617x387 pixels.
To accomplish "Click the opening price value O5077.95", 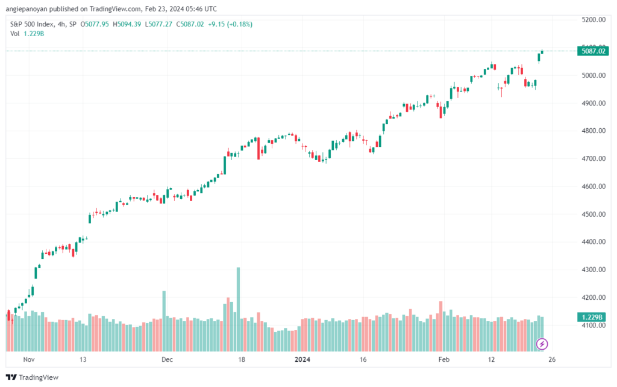I will (x=95, y=24).
